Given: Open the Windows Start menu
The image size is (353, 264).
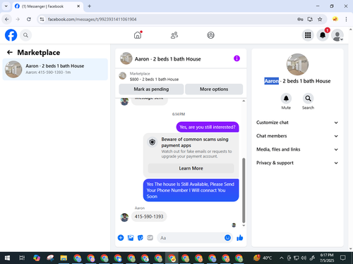Looking at the screenshot, I should pyautogui.click(x=7, y=258).
